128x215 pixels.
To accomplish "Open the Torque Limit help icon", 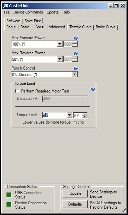I will [x=93, y=89].
